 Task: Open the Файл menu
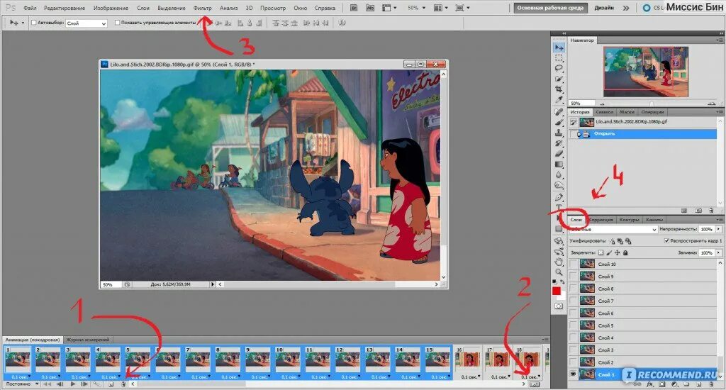30,8
